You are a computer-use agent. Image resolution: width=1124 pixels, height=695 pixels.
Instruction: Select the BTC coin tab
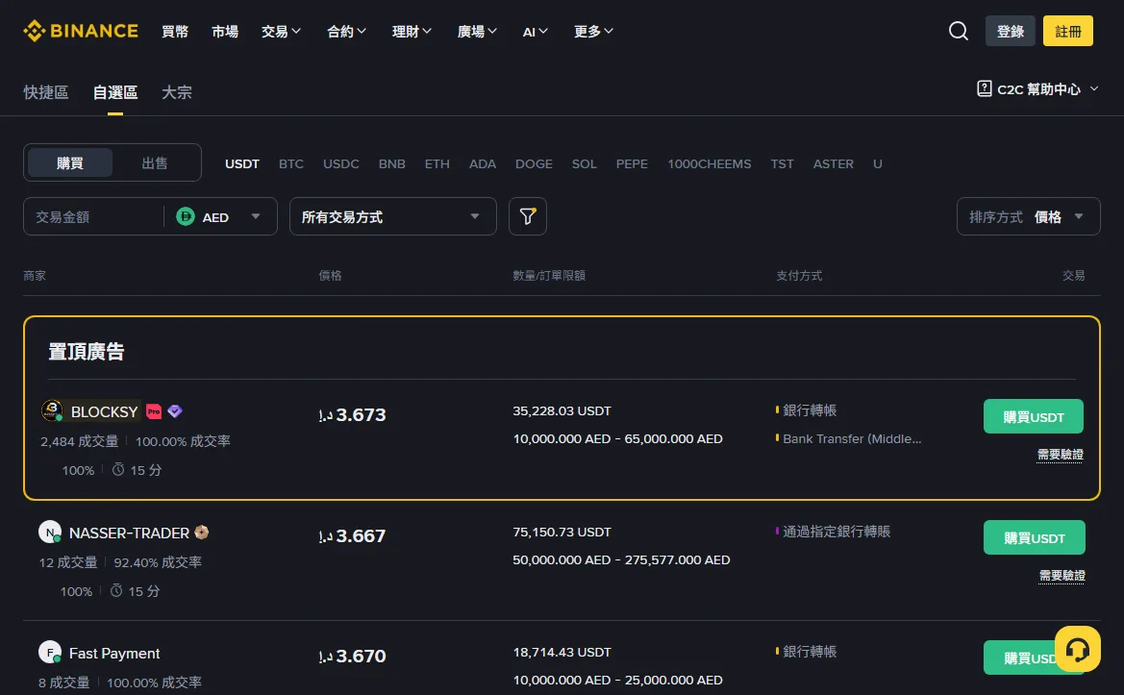(291, 164)
